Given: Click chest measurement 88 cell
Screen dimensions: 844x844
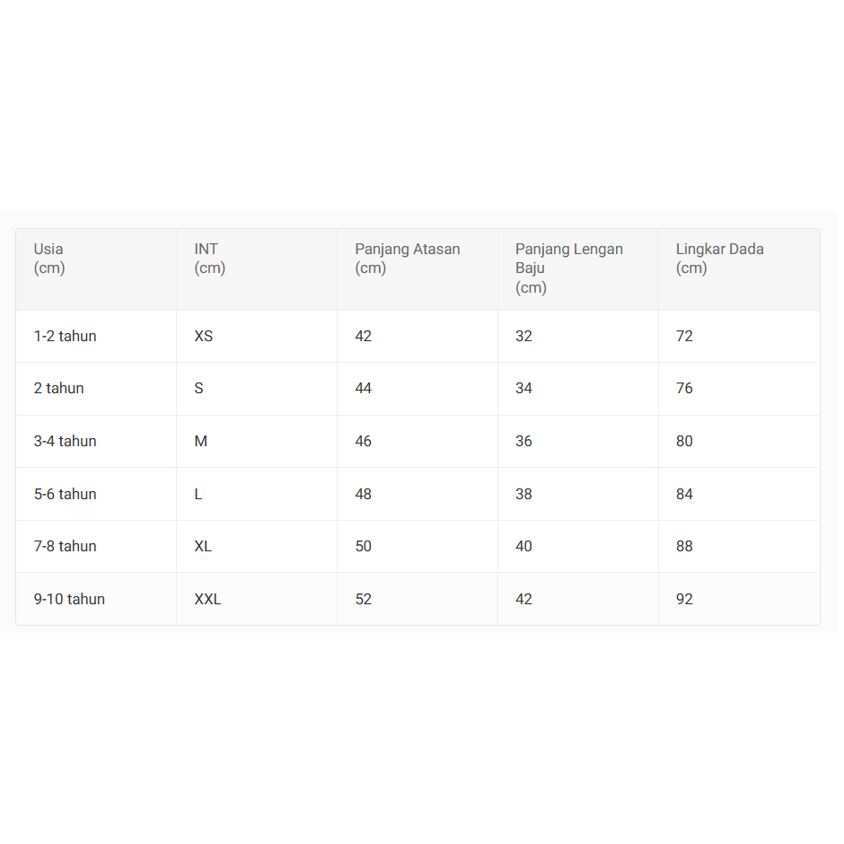Looking at the screenshot, I should coord(685,546).
